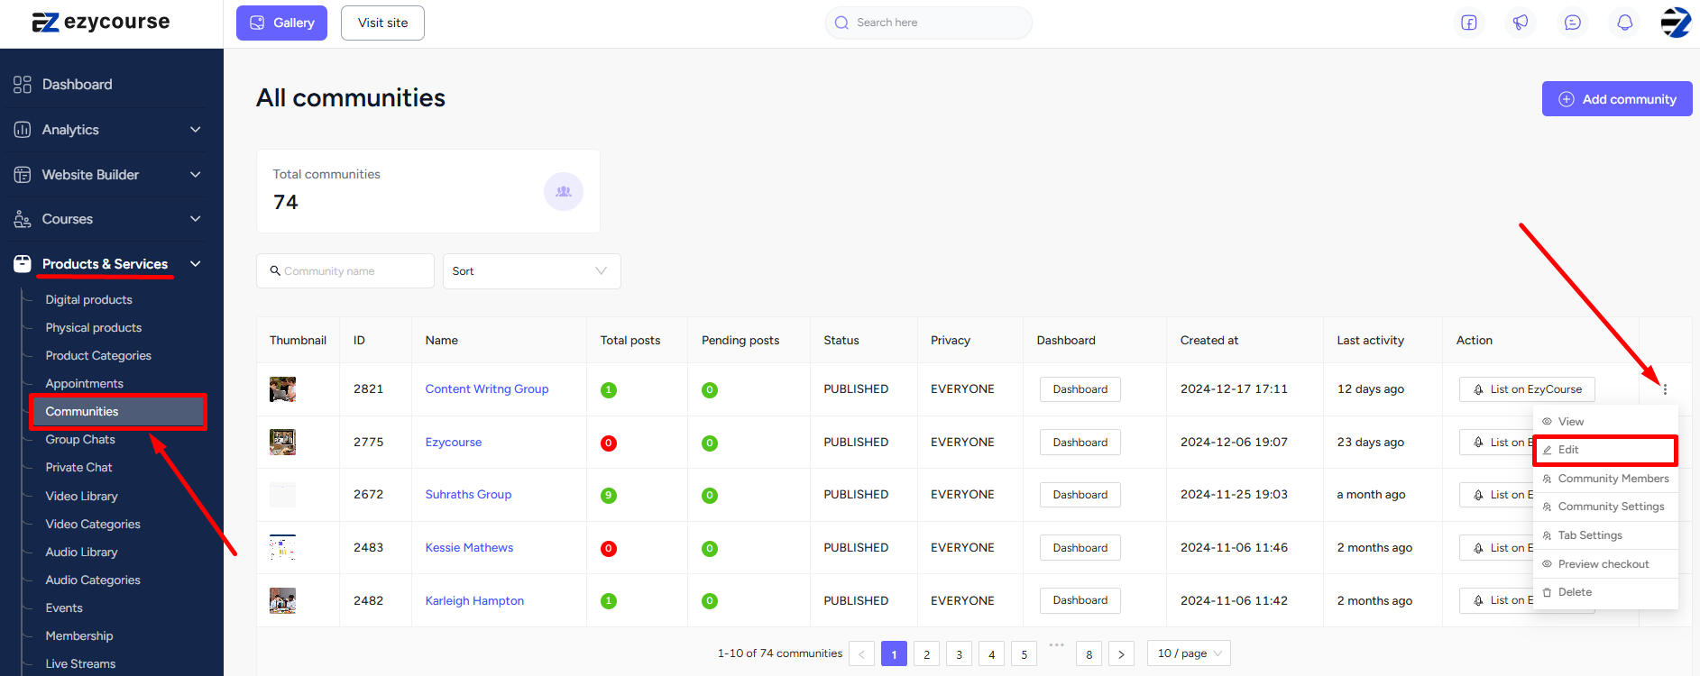Open Appointments in sidebar
The height and width of the screenshot is (676, 1700).
[85, 384]
